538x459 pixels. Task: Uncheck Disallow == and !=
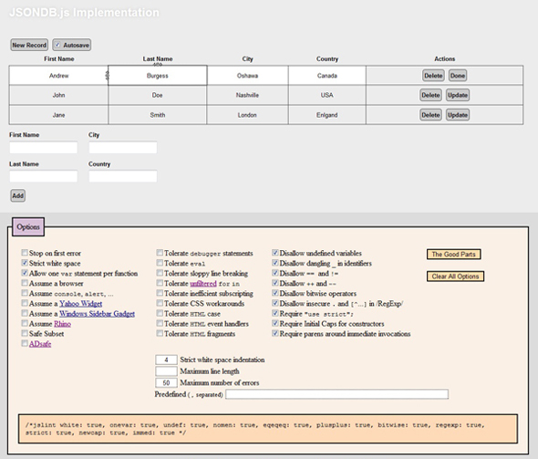pyautogui.click(x=275, y=273)
